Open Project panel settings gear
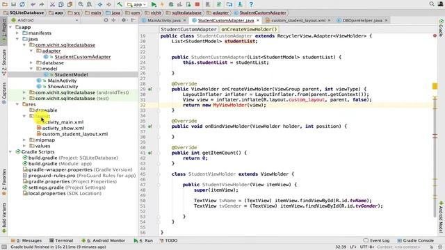This screenshot has height=250, width=445. coord(124,20)
